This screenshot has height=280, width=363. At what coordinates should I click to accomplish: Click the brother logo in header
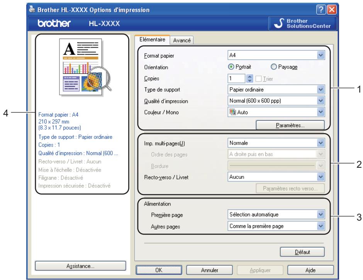(x=54, y=24)
